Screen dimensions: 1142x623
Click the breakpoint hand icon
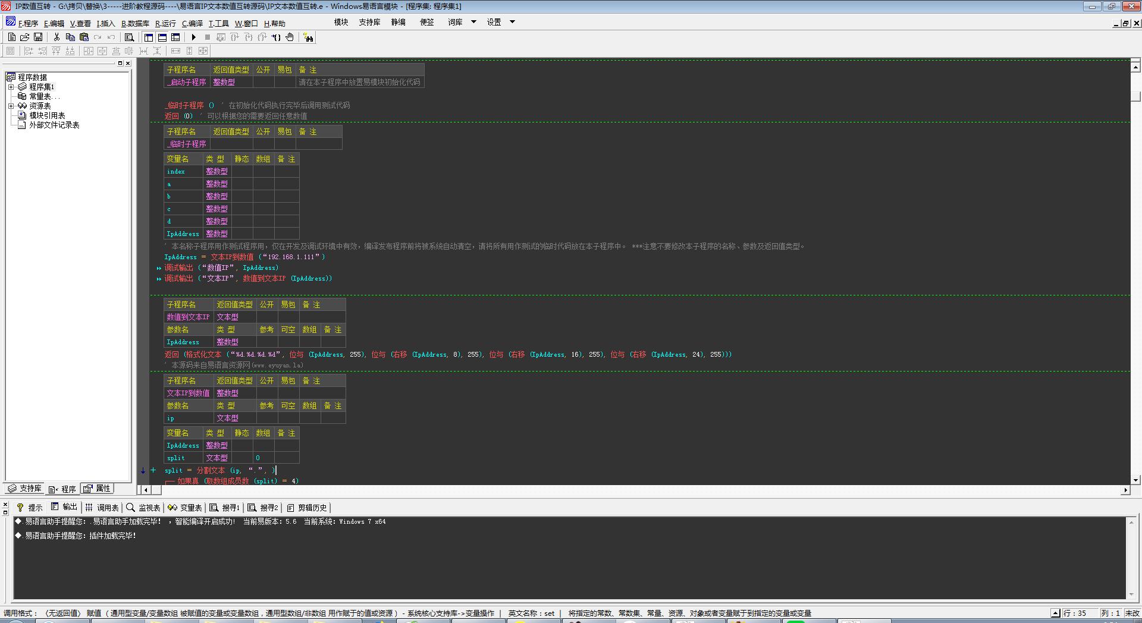[290, 37]
